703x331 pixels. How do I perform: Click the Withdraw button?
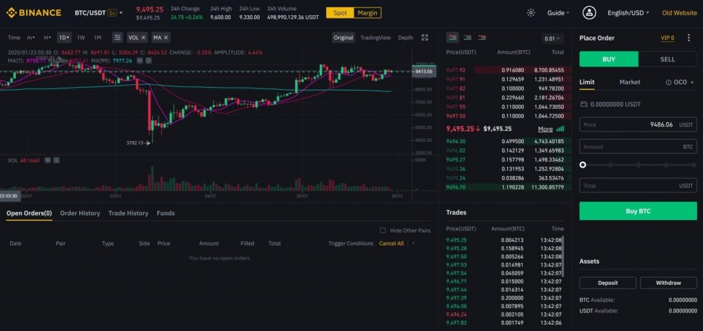point(669,283)
